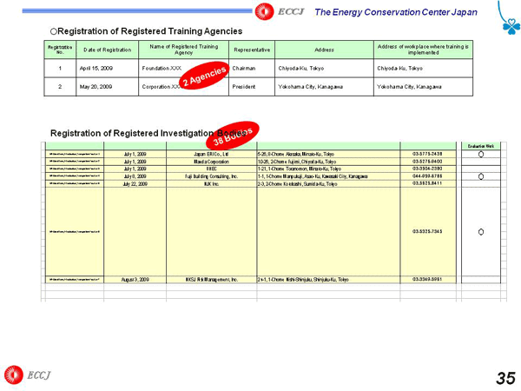
Task: Click the red ECCJ sun logo in the header
Action: pyautogui.click(x=264, y=11)
